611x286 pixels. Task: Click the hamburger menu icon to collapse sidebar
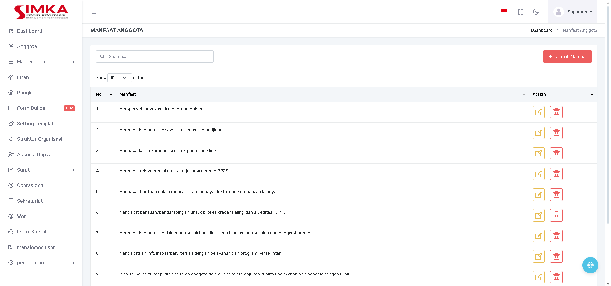[x=95, y=12]
